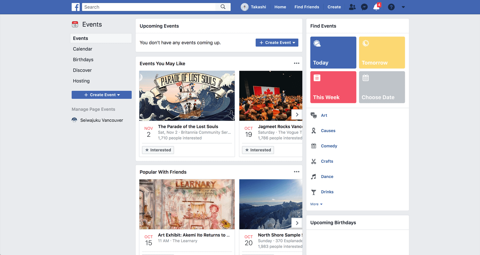Click the Drinks cocktail glass icon

314,192
